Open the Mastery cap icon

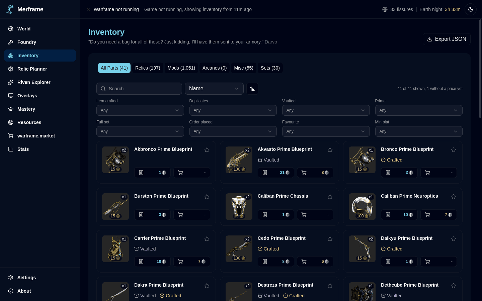[11, 109]
